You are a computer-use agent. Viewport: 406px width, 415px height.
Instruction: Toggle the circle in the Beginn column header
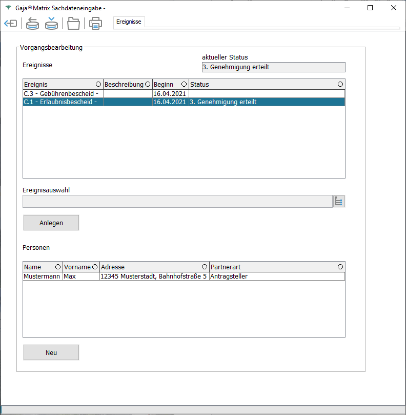coord(184,84)
